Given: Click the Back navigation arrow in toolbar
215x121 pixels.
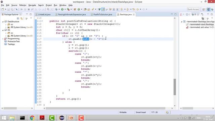Looking at the screenshot, I should coord(138,9).
